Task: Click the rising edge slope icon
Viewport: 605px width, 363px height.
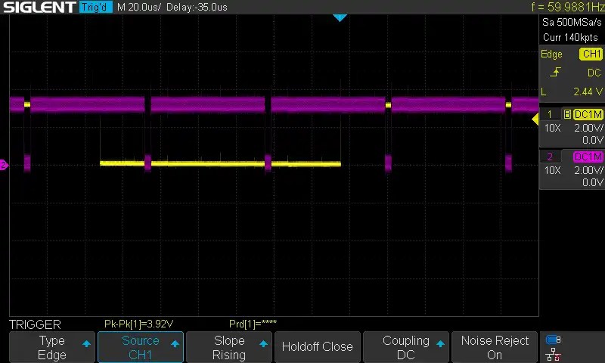Action: (x=556, y=73)
